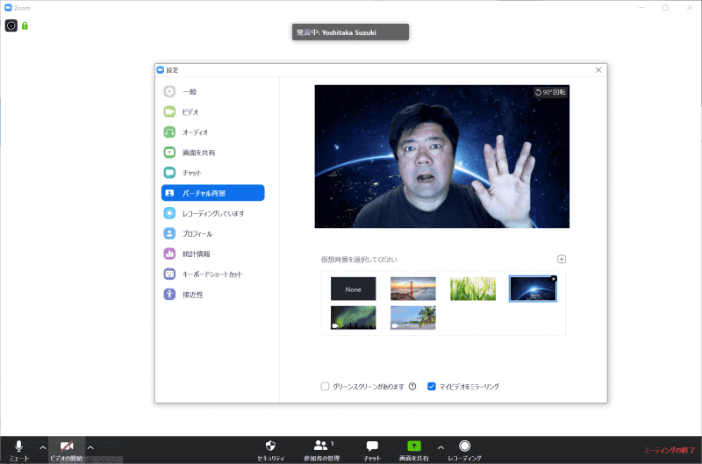Expand share options arrow next to 画面を共有
The image size is (702, 464).
coord(441,447)
